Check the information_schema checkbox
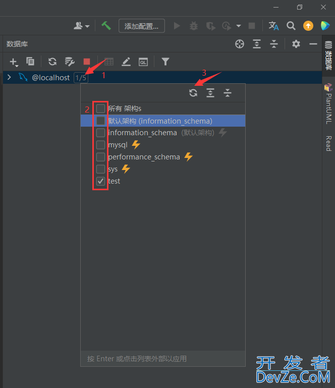 coord(100,133)
